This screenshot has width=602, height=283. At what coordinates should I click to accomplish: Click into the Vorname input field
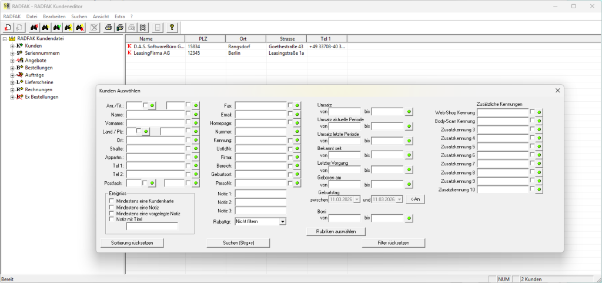click(155, 124)
